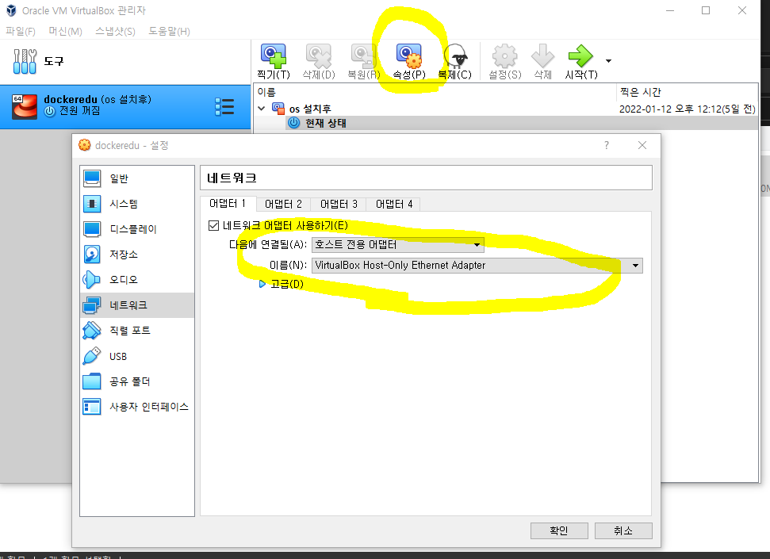Open User Interface (사용자 인터페이스) category
Screen dimensions: 770x559
137,407
